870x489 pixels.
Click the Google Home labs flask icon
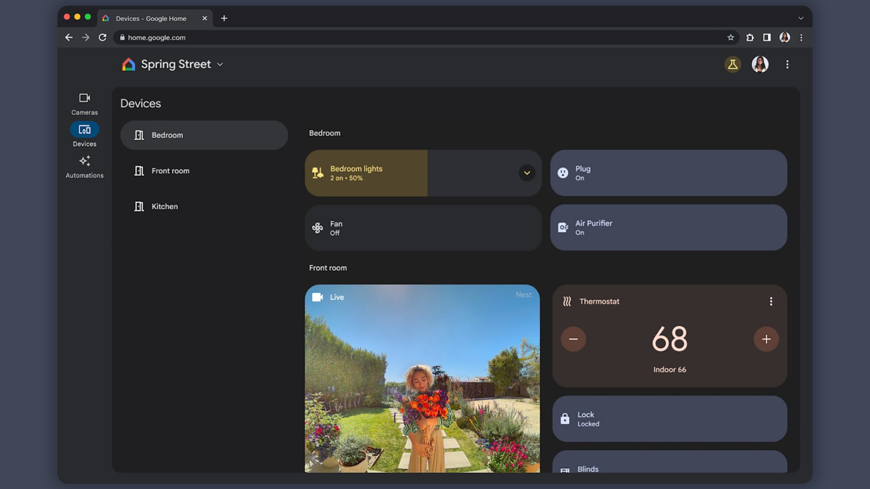(732, 64)
